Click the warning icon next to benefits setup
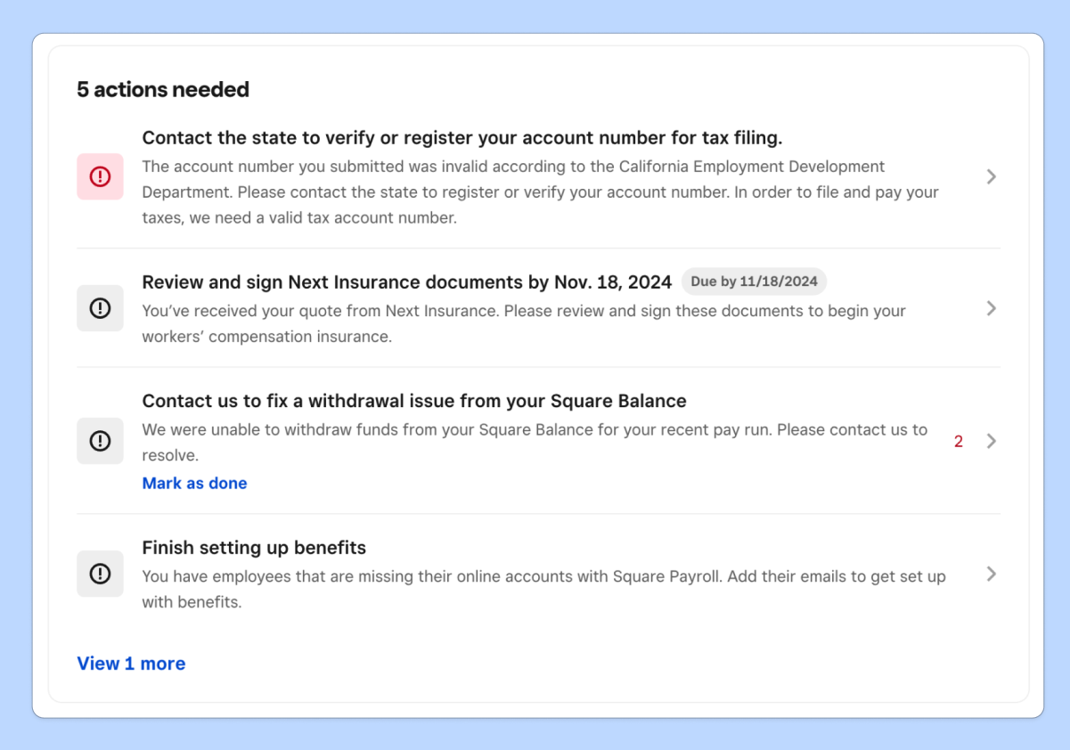Image resolution: width=1070 pixels, height=750 pixels. coord(100,573)
